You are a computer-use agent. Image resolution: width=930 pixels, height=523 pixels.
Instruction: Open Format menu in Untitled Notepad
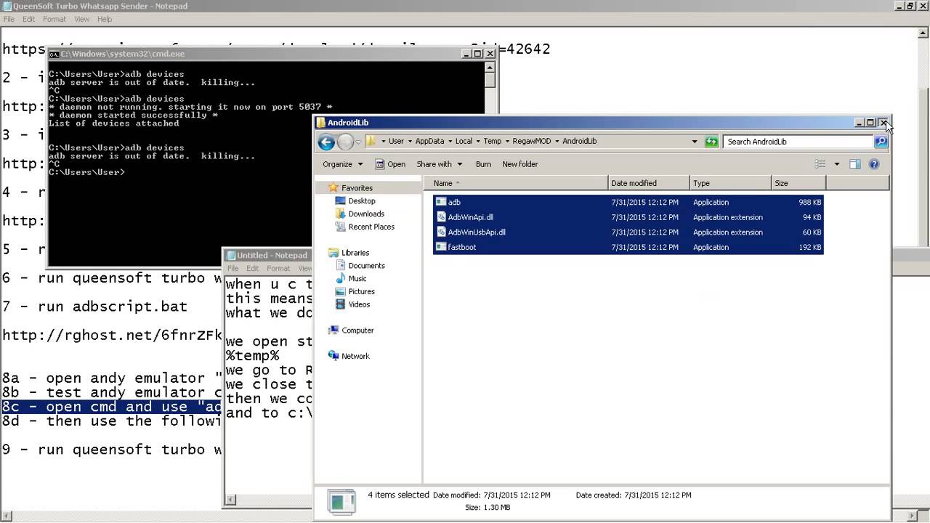278,268
